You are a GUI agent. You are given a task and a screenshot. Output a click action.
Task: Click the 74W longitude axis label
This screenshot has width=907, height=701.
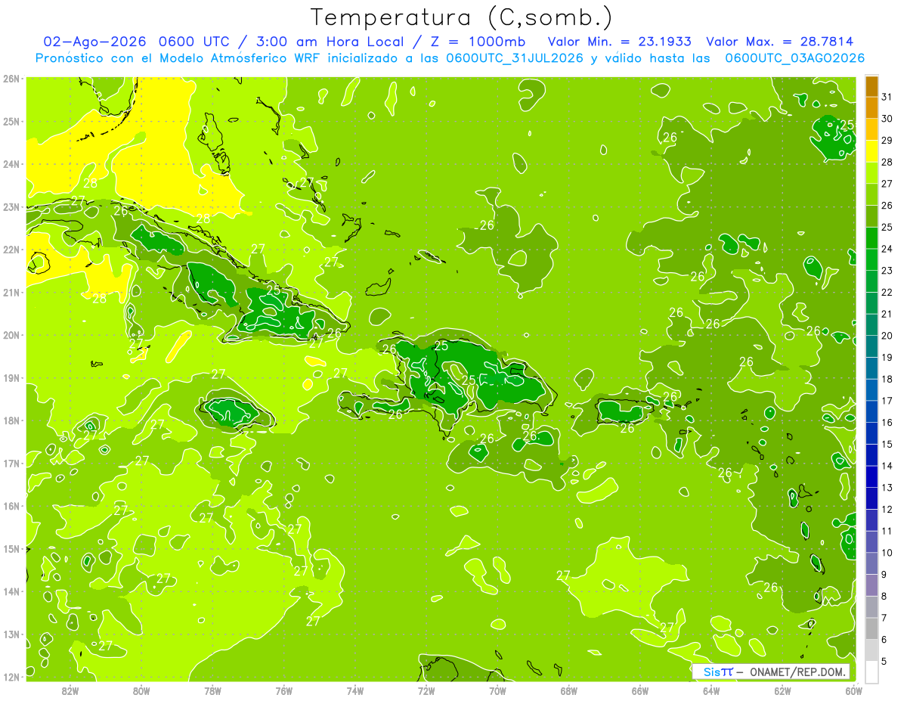click(354, 690)
